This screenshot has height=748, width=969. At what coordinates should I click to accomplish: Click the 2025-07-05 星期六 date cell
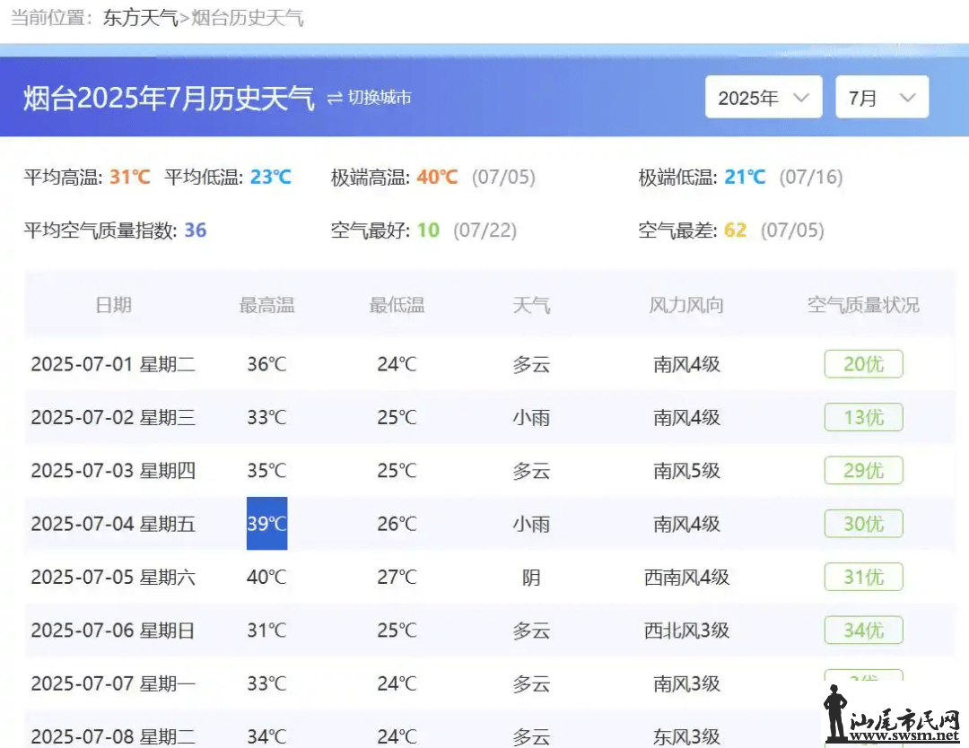click(x=113, y=577)
